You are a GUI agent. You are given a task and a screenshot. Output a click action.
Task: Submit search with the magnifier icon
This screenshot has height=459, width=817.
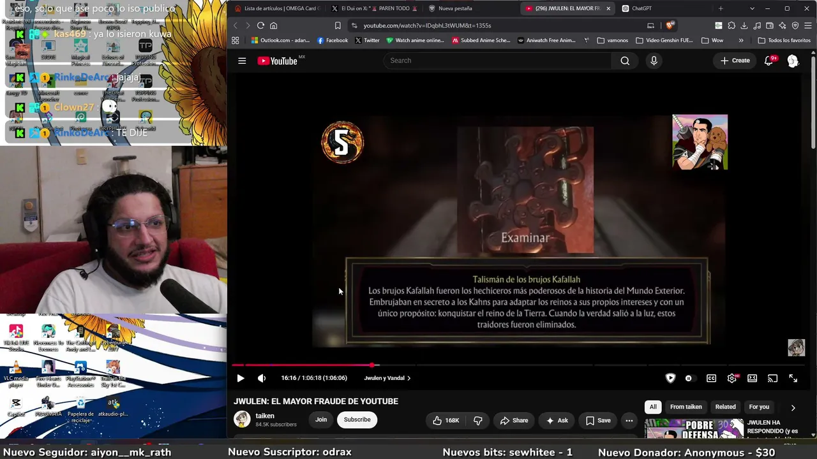click(625, 61)
